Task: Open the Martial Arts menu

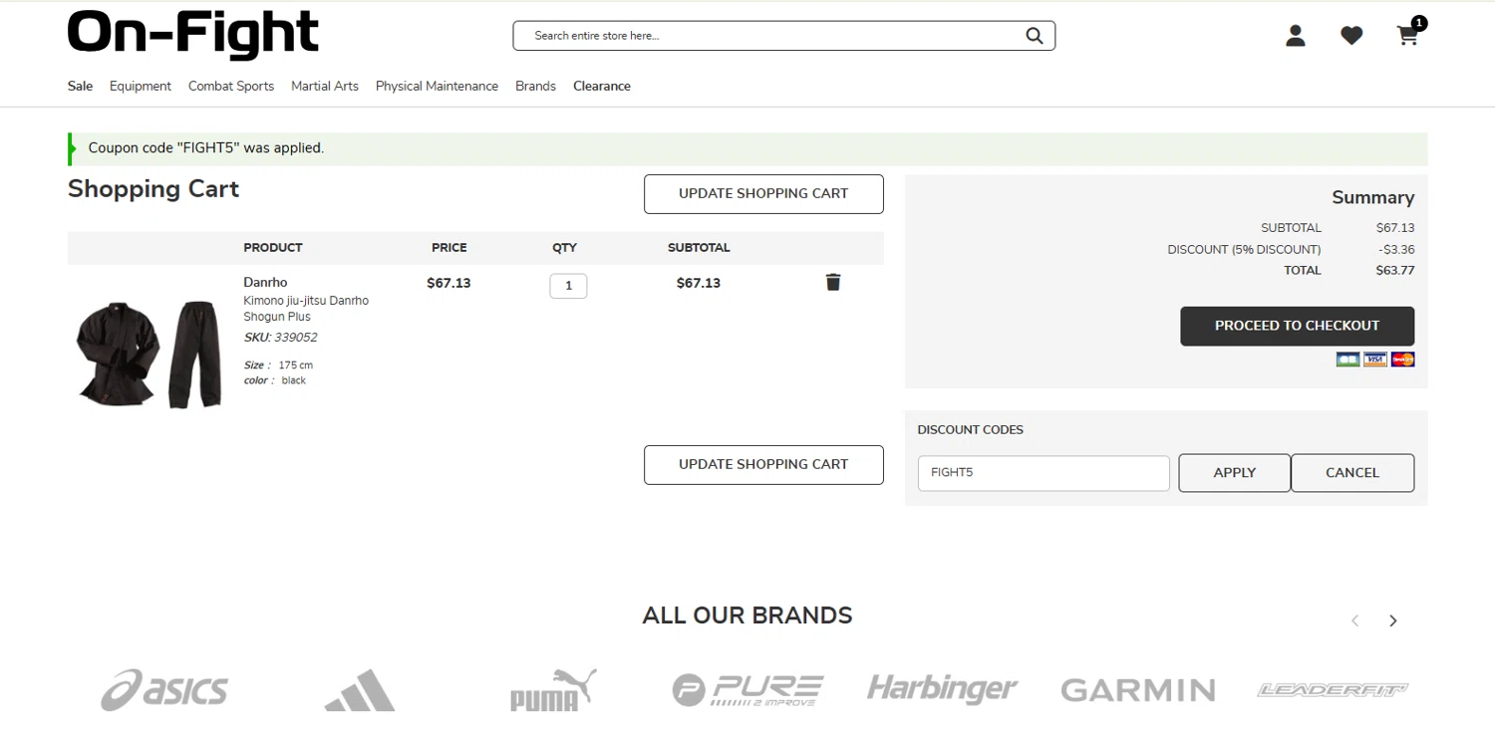Action: [x=325, y=86]
